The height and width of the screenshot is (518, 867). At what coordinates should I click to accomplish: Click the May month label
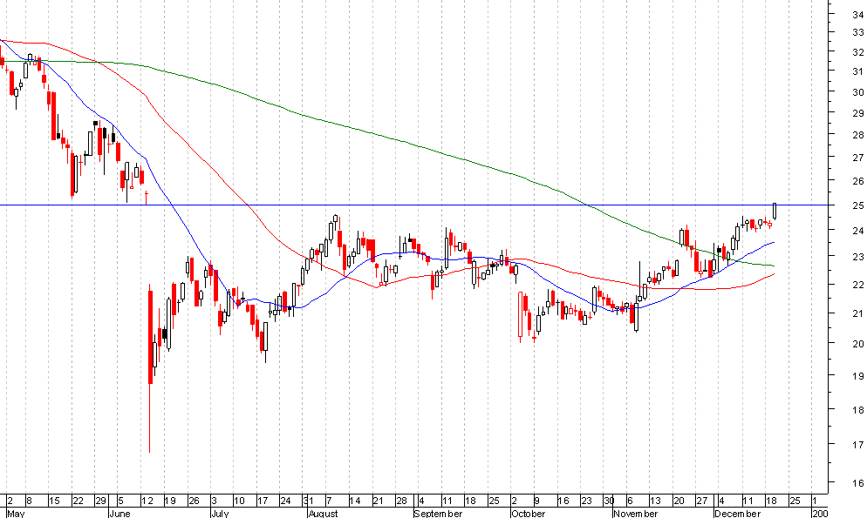16,514
